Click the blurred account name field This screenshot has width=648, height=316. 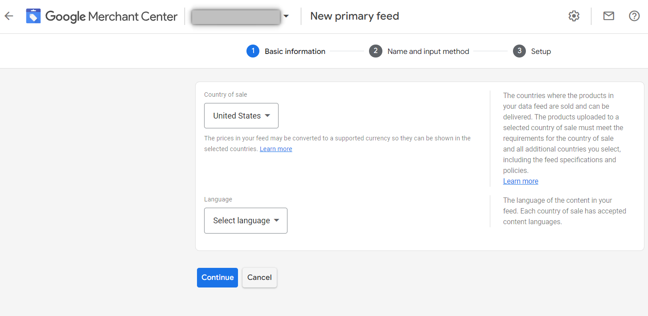236,16
